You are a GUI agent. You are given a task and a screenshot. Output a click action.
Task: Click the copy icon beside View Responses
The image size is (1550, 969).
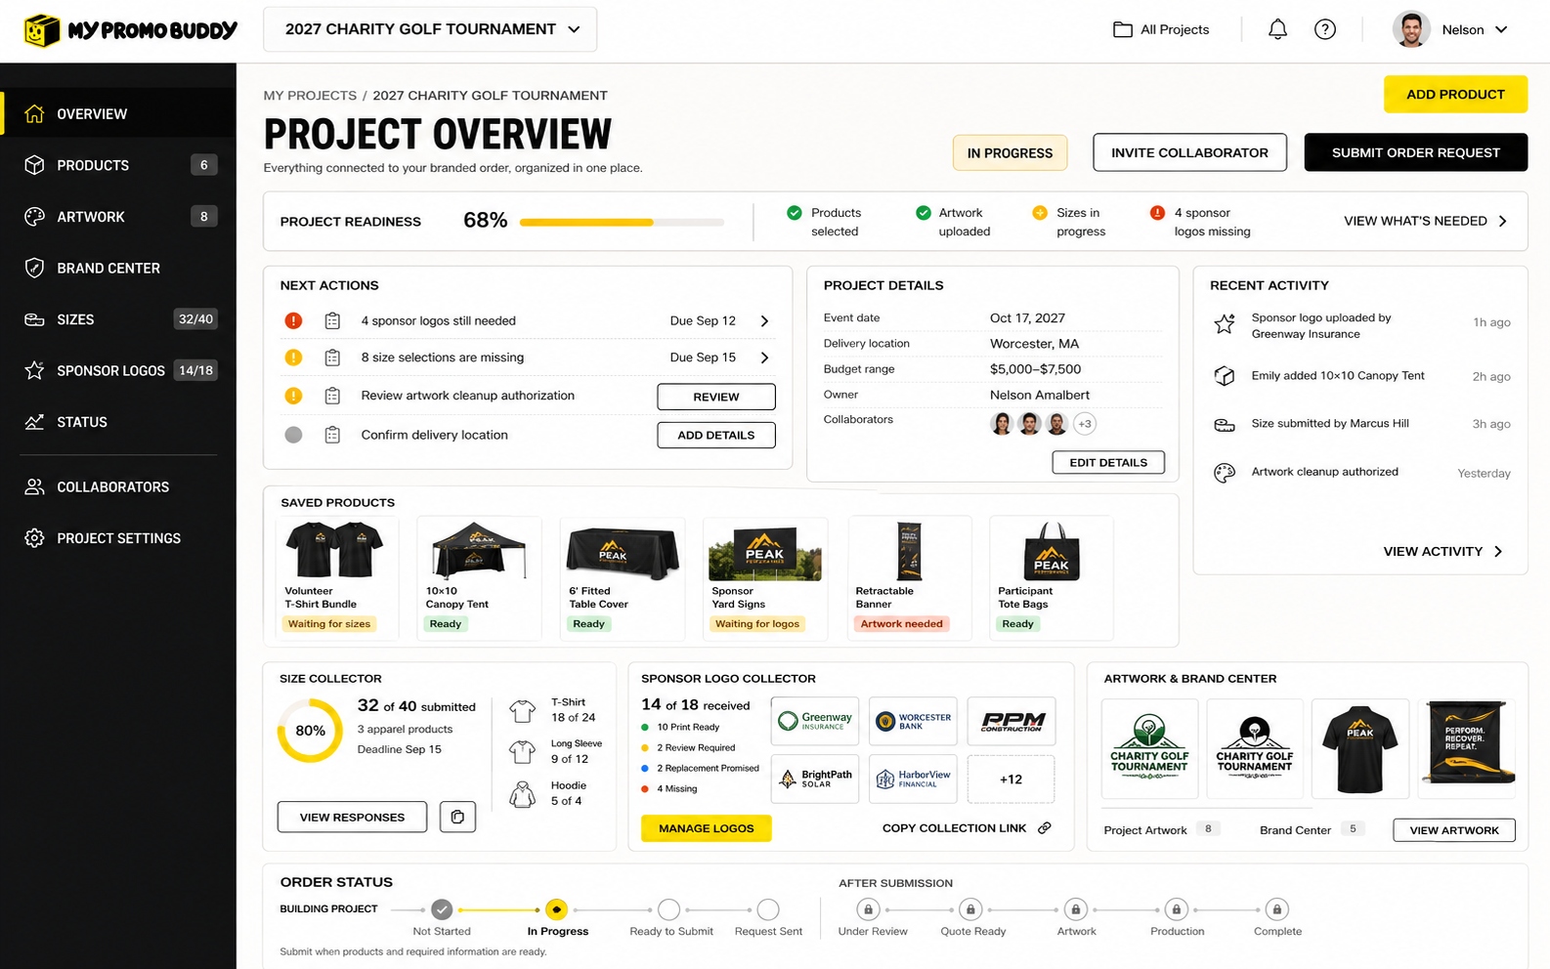(457, 817)
